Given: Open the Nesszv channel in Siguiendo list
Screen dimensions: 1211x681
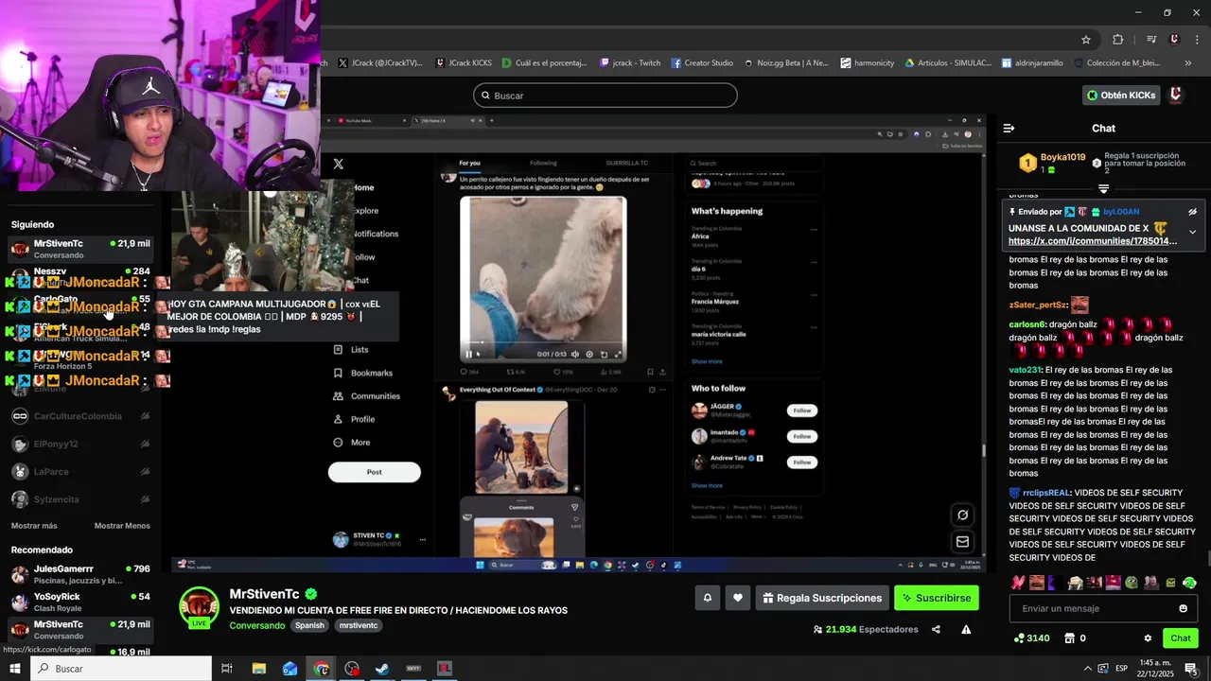Looking at the screenshot, I should point(80,277).
